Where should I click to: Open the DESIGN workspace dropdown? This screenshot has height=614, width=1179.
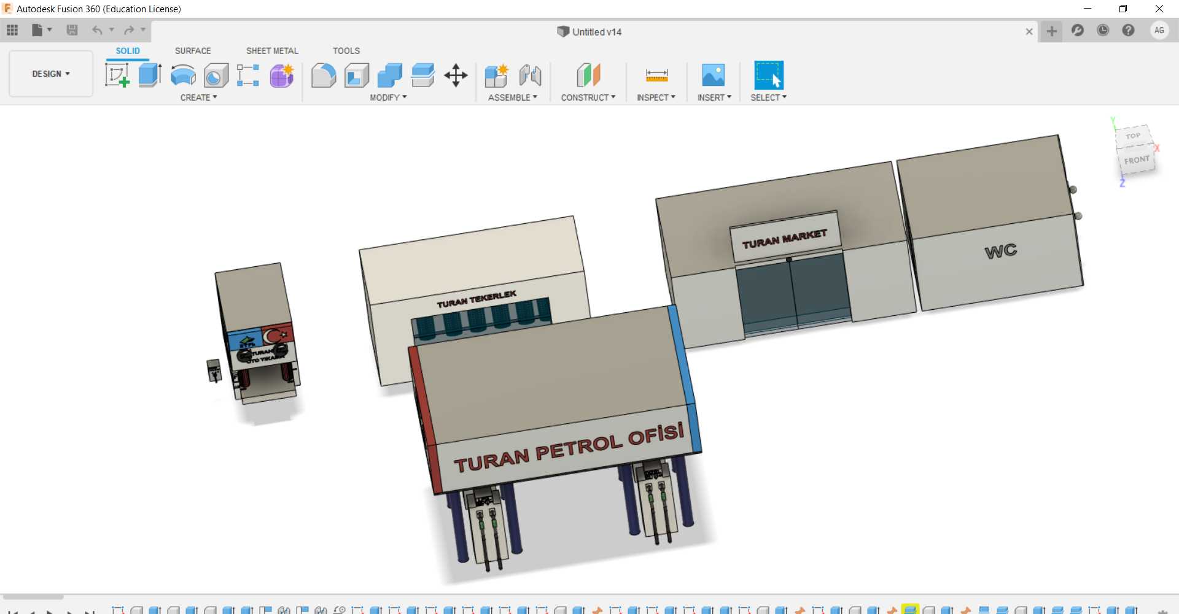click(51, 74)
